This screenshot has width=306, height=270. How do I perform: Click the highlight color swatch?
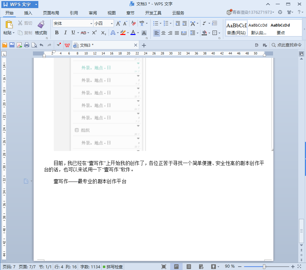123,33
